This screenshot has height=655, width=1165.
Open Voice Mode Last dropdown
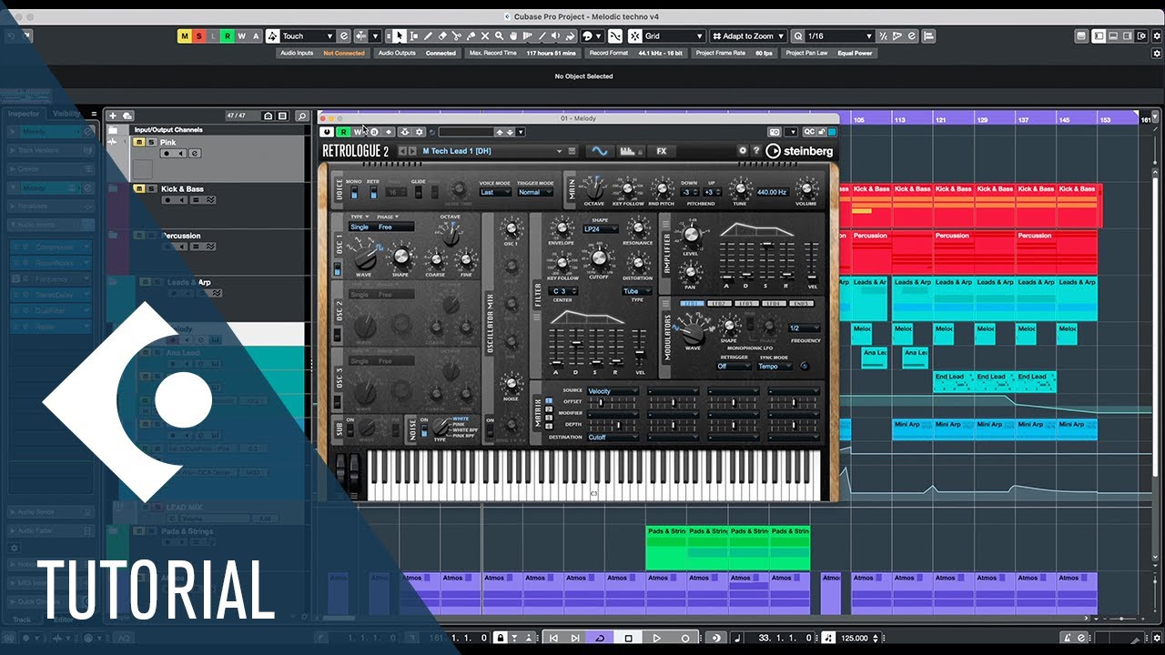tap(495, 192)
